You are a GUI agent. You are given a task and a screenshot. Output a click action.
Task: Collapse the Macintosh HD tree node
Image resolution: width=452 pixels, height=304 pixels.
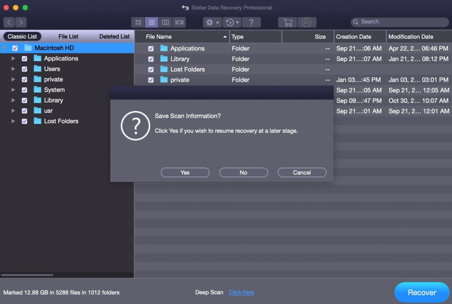(4, 48)
